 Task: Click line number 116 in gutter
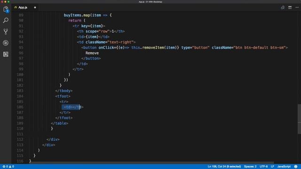(x=20, y=161)
